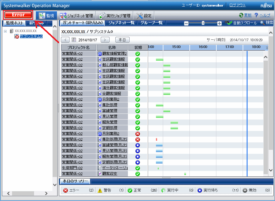Click the P icon beside 顧客収支
The width and height of the screenshot is (275, 201).
click(100, 174)
